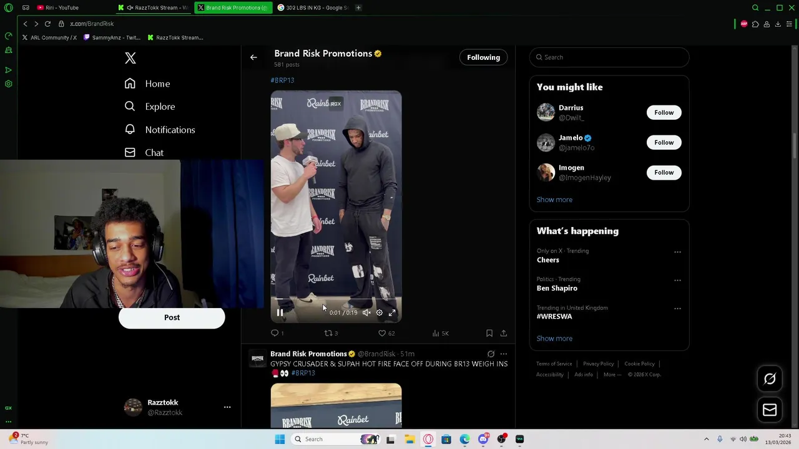Show hidden system tray icons
The image size is (799, 449).
[707, 439]
